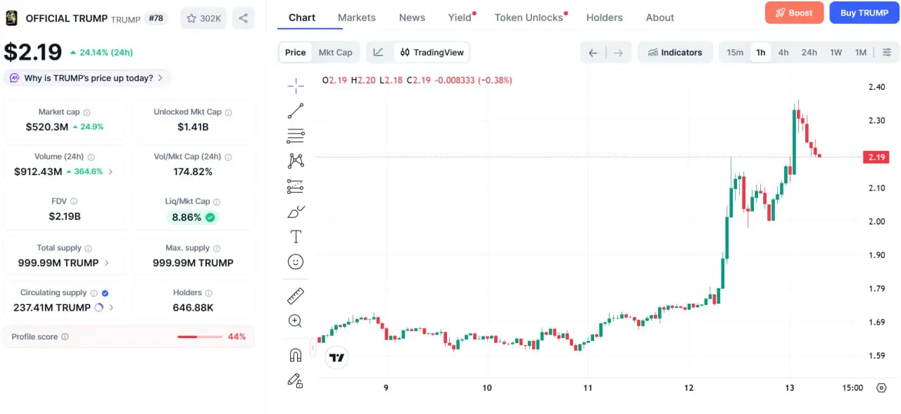Set chart interval to 4h

[x=783, y=52]
